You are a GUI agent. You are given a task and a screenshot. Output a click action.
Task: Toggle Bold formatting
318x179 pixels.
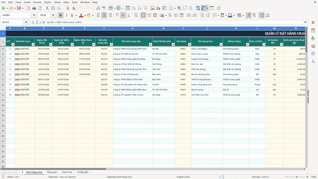pyautogui.click(x=61, y=15)
